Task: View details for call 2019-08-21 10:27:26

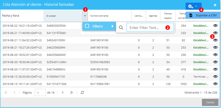Action: (215, 47)
